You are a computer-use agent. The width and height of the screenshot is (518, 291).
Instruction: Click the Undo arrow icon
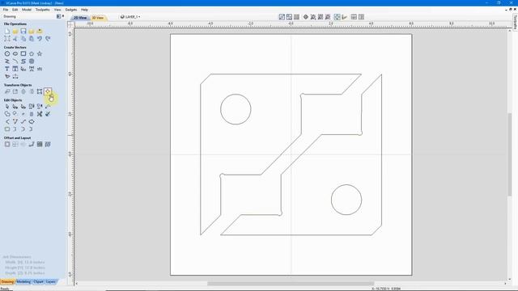40,39
